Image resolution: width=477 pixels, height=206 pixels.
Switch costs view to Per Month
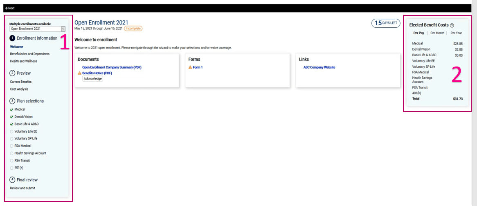point(437,33)
